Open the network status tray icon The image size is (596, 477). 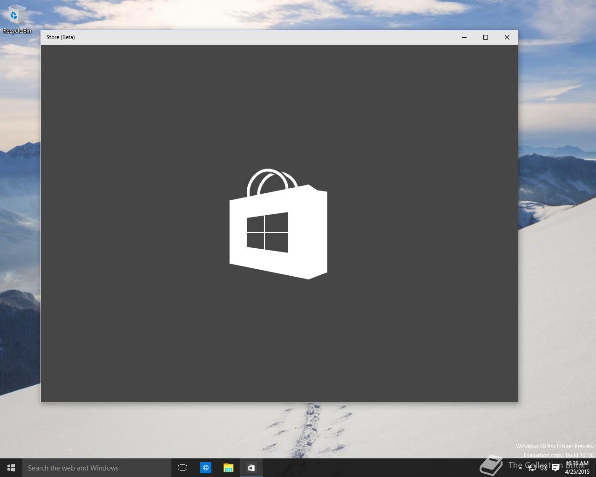[532, 468]
